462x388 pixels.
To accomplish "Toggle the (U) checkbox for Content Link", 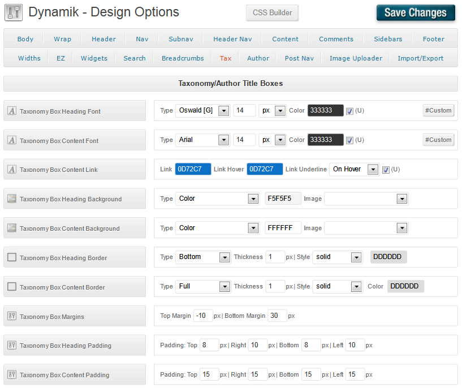I will 386,170.
